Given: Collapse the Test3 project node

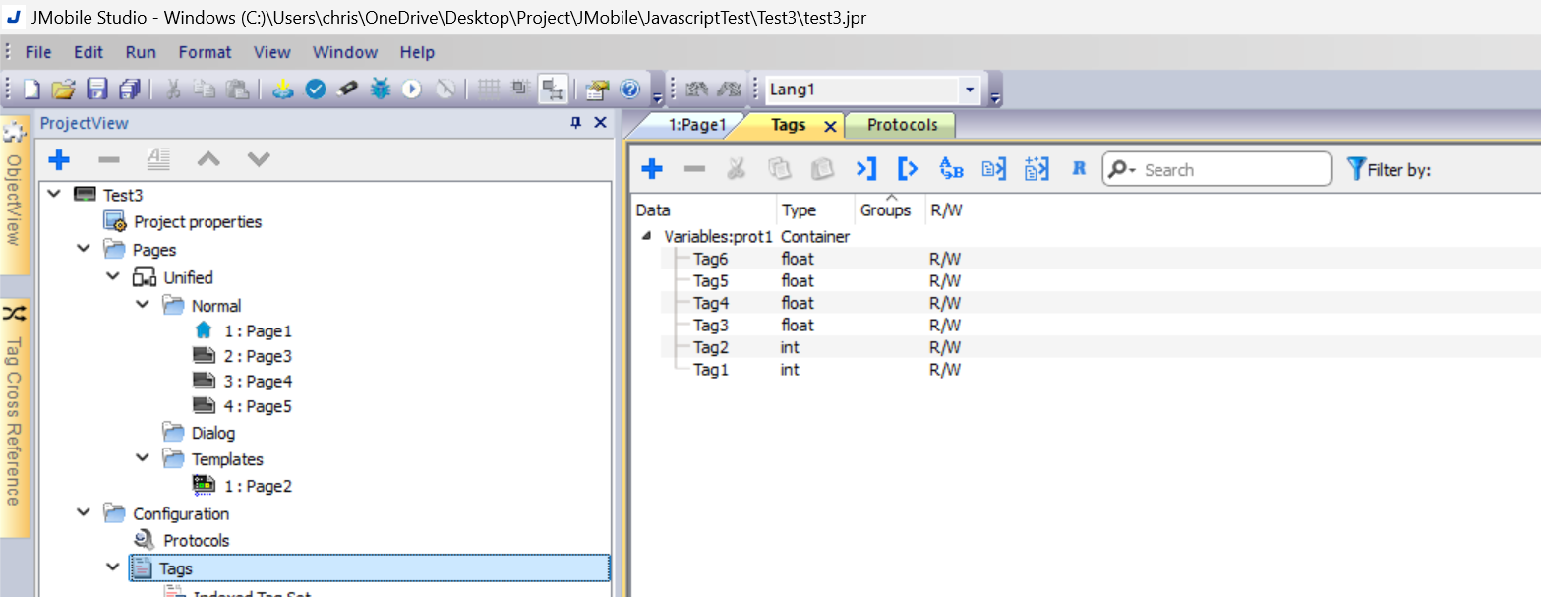Looking at the screenshot, I should click(x=53, y=194).
